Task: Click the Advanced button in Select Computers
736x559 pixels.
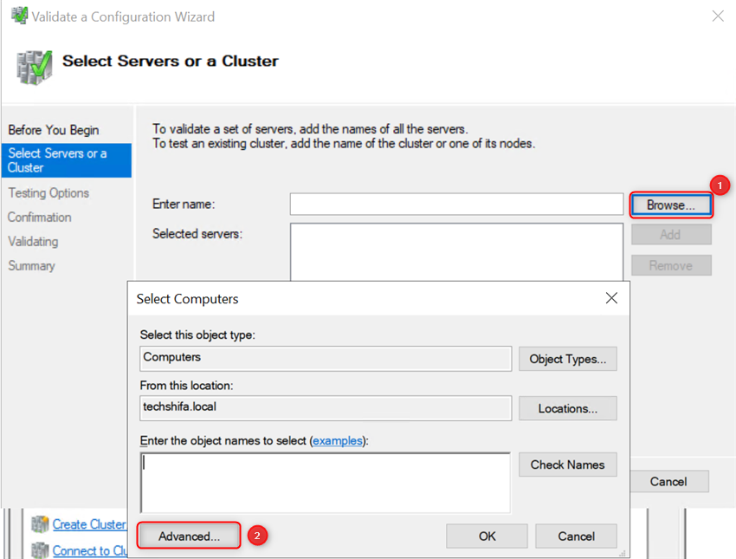Action: pos(188,536)
